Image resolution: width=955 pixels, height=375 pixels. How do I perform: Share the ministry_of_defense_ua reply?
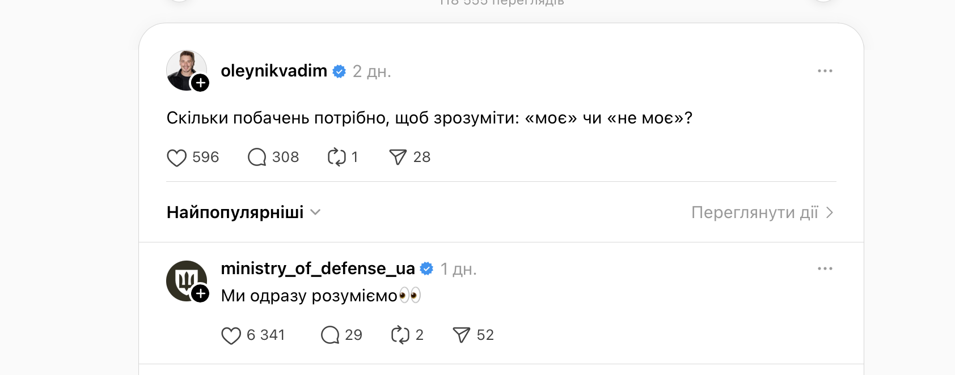(462, 335)
